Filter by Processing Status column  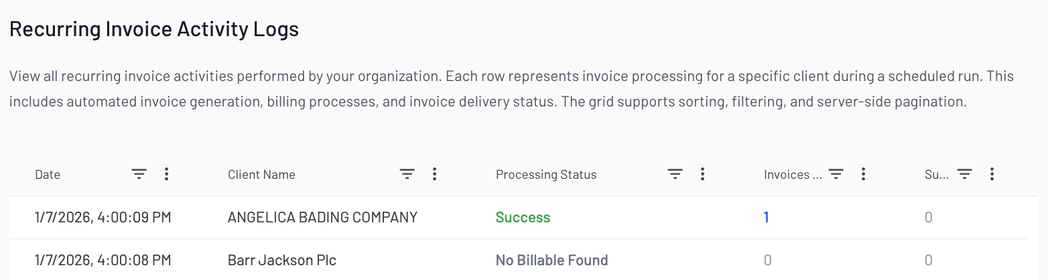pyautogui.click(x=675, y=174)
